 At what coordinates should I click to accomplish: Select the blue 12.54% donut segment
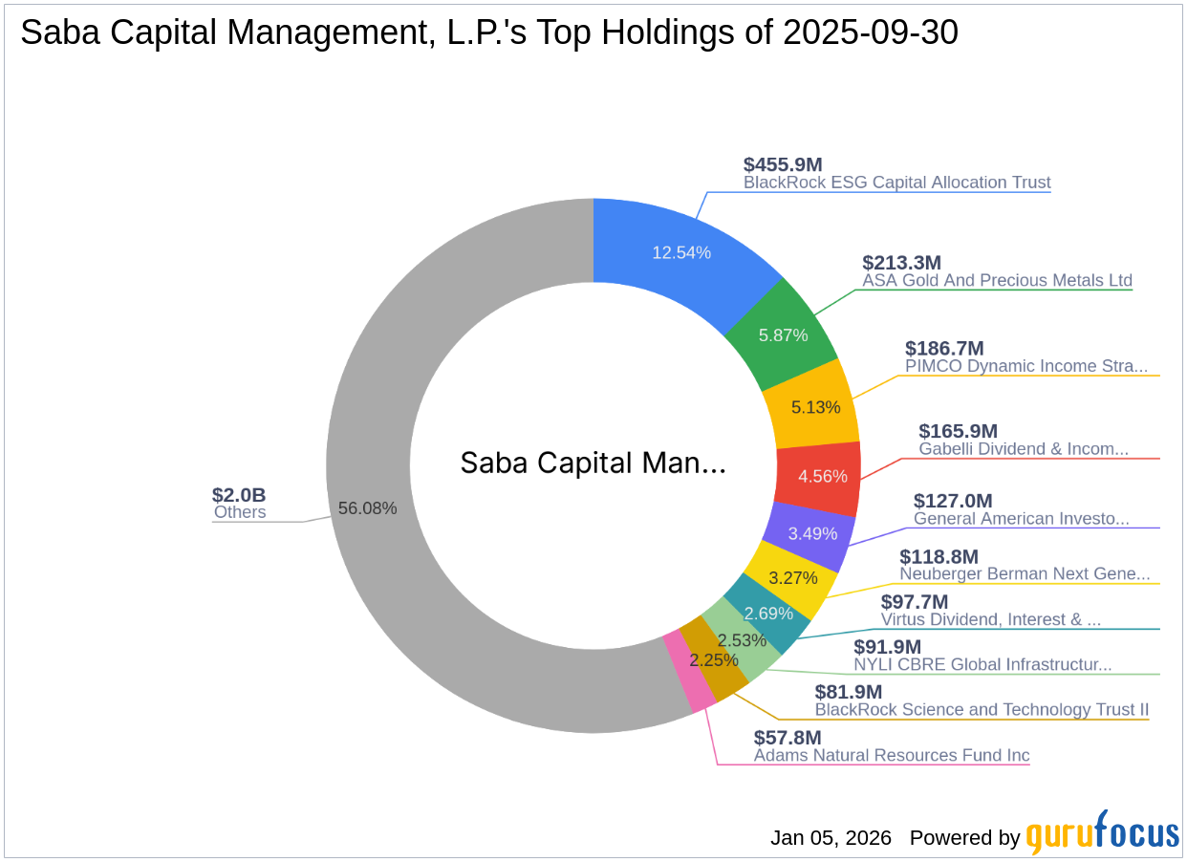[x=680, y=252]
